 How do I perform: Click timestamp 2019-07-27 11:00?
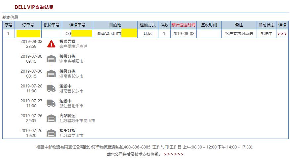coord(31,103)
